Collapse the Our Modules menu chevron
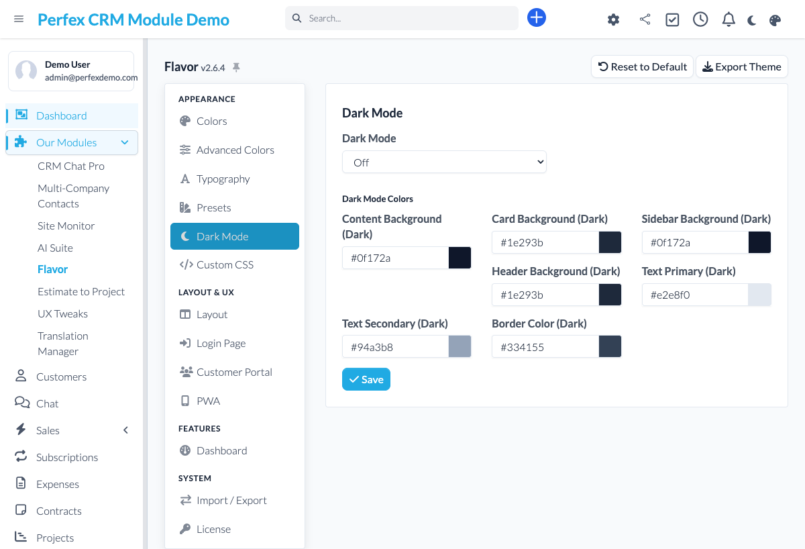The width and height of the screenshot is (805, 549). (x=125, y=142)
